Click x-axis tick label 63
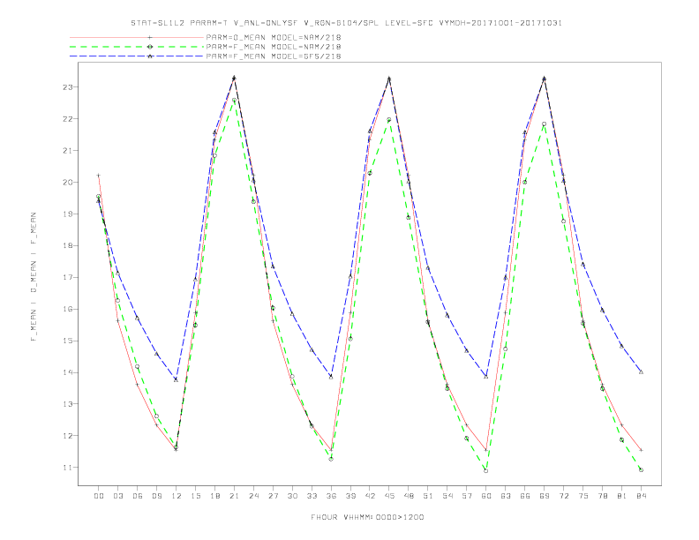699x540 pixels. pyautogui.click(x=506, y=496)
